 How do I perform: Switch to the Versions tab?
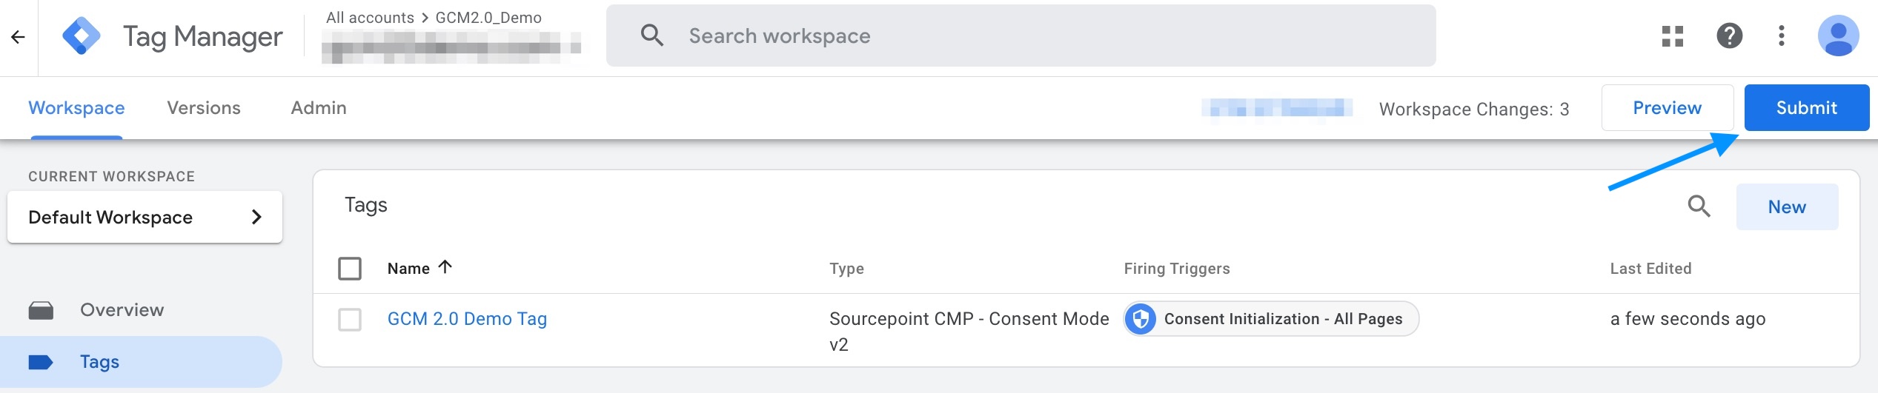click(204, 108)
